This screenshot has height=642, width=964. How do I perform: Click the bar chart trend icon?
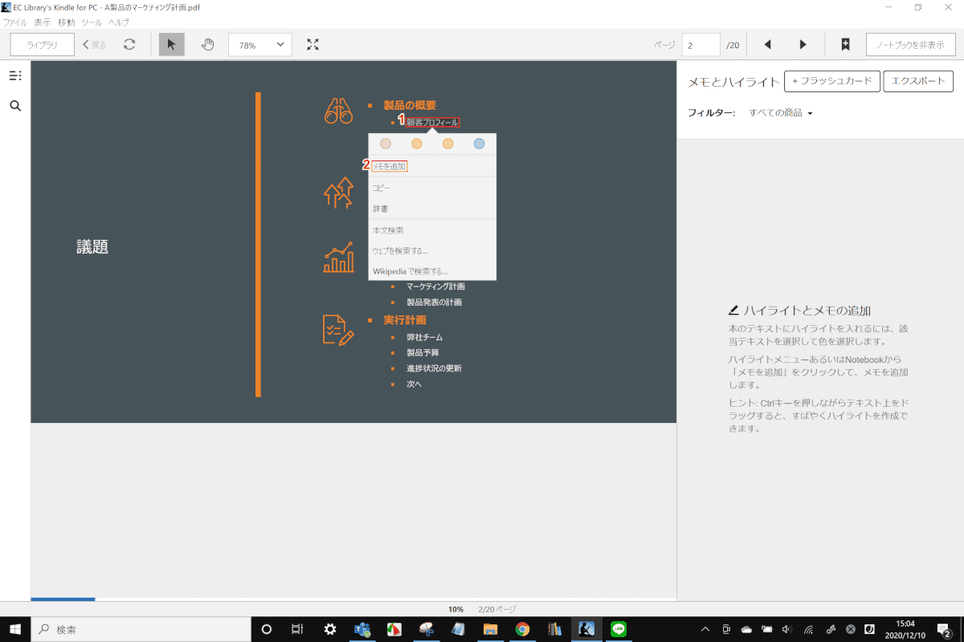pos(338,258)
